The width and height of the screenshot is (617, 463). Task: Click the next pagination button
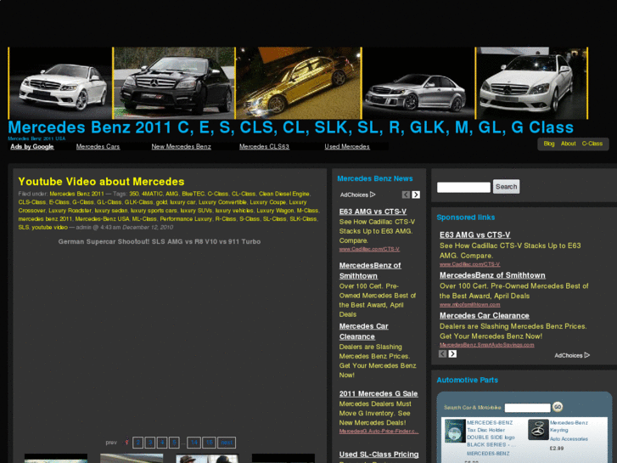pos(227,443)
